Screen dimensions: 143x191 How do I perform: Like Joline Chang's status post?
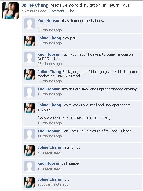point(71,11)
